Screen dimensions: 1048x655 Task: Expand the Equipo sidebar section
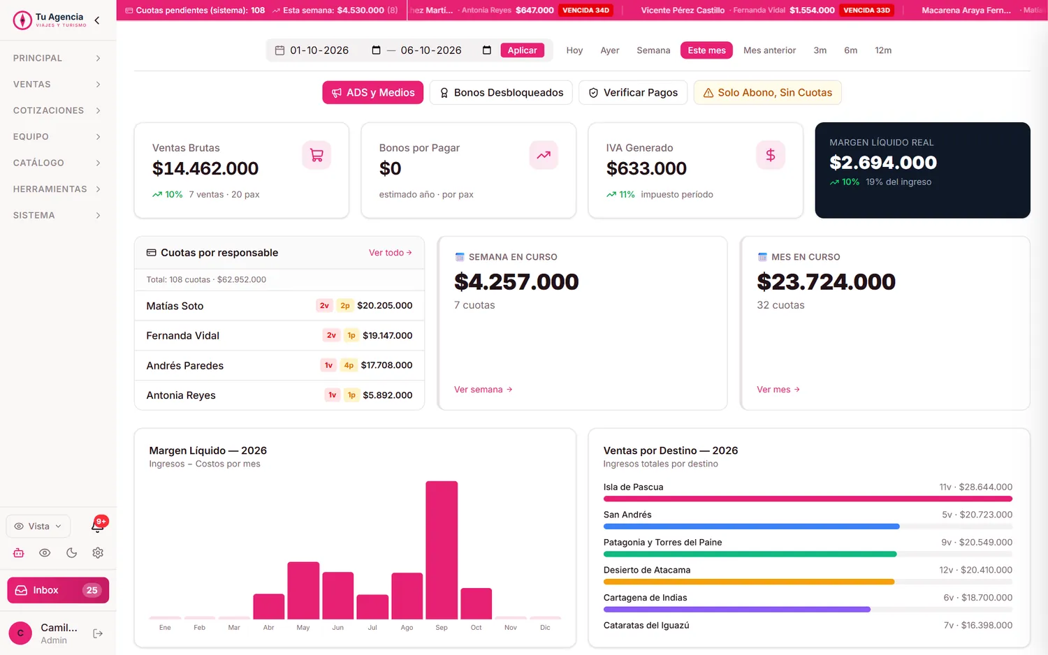click(57, 137)
